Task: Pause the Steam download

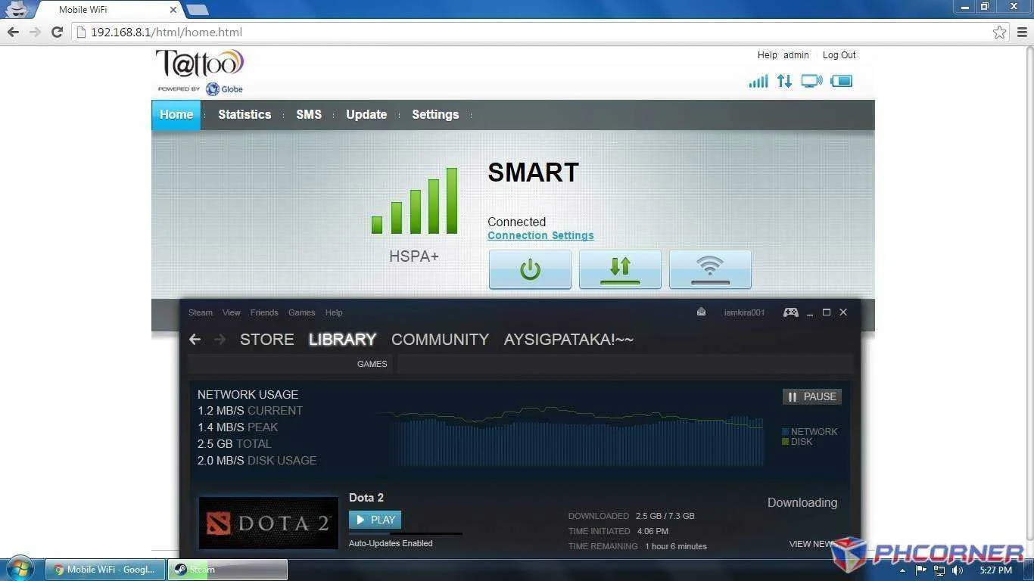Action: tap(812, 396)
